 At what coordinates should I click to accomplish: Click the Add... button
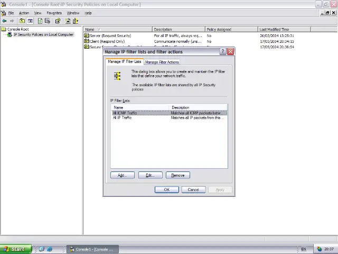point(122,175)
